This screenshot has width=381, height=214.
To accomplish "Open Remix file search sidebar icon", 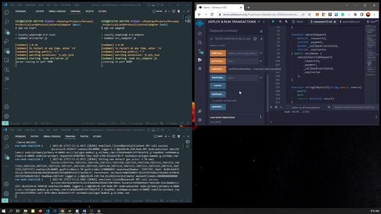I will click(200, 43).
